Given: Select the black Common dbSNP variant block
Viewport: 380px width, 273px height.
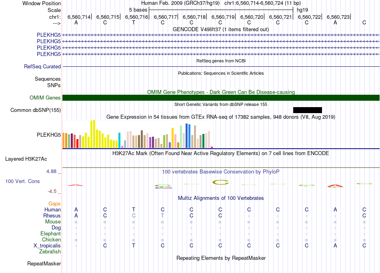Looking at the screenshot, I should [x=308, y=110].
